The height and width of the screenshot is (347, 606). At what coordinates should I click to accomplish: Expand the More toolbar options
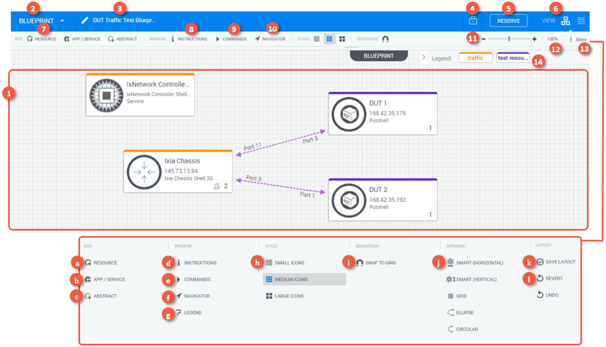pyautogui.click(x=577, y=39)
